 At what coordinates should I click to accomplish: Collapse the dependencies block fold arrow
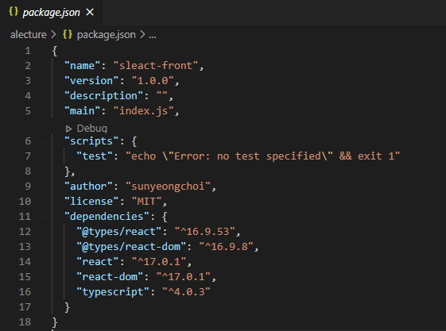click(43, 217)
